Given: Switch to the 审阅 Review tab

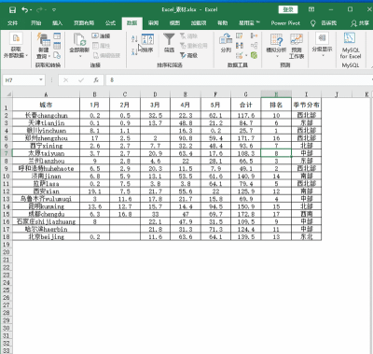Looking at the screenshot, I should click(153, 23).
